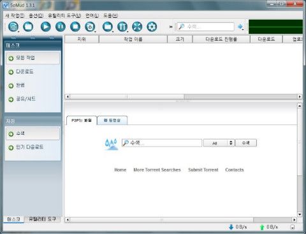Viewport: 306px width, 234px height.
Task: Click the green upload speed arrow in status bar
Action: (x=262, y=227)
